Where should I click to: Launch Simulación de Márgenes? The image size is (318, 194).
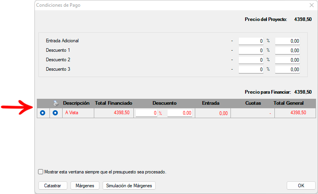pyautogui.click(x=129, y=185)
